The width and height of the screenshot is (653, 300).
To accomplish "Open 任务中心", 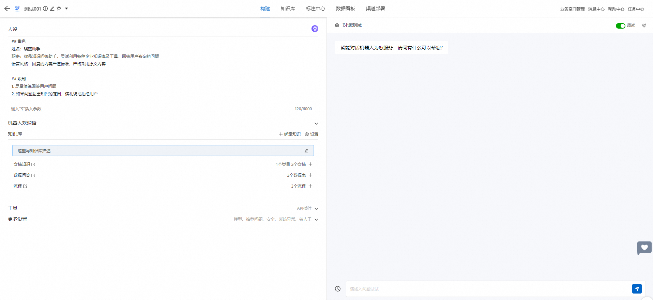I will point(636,9).
